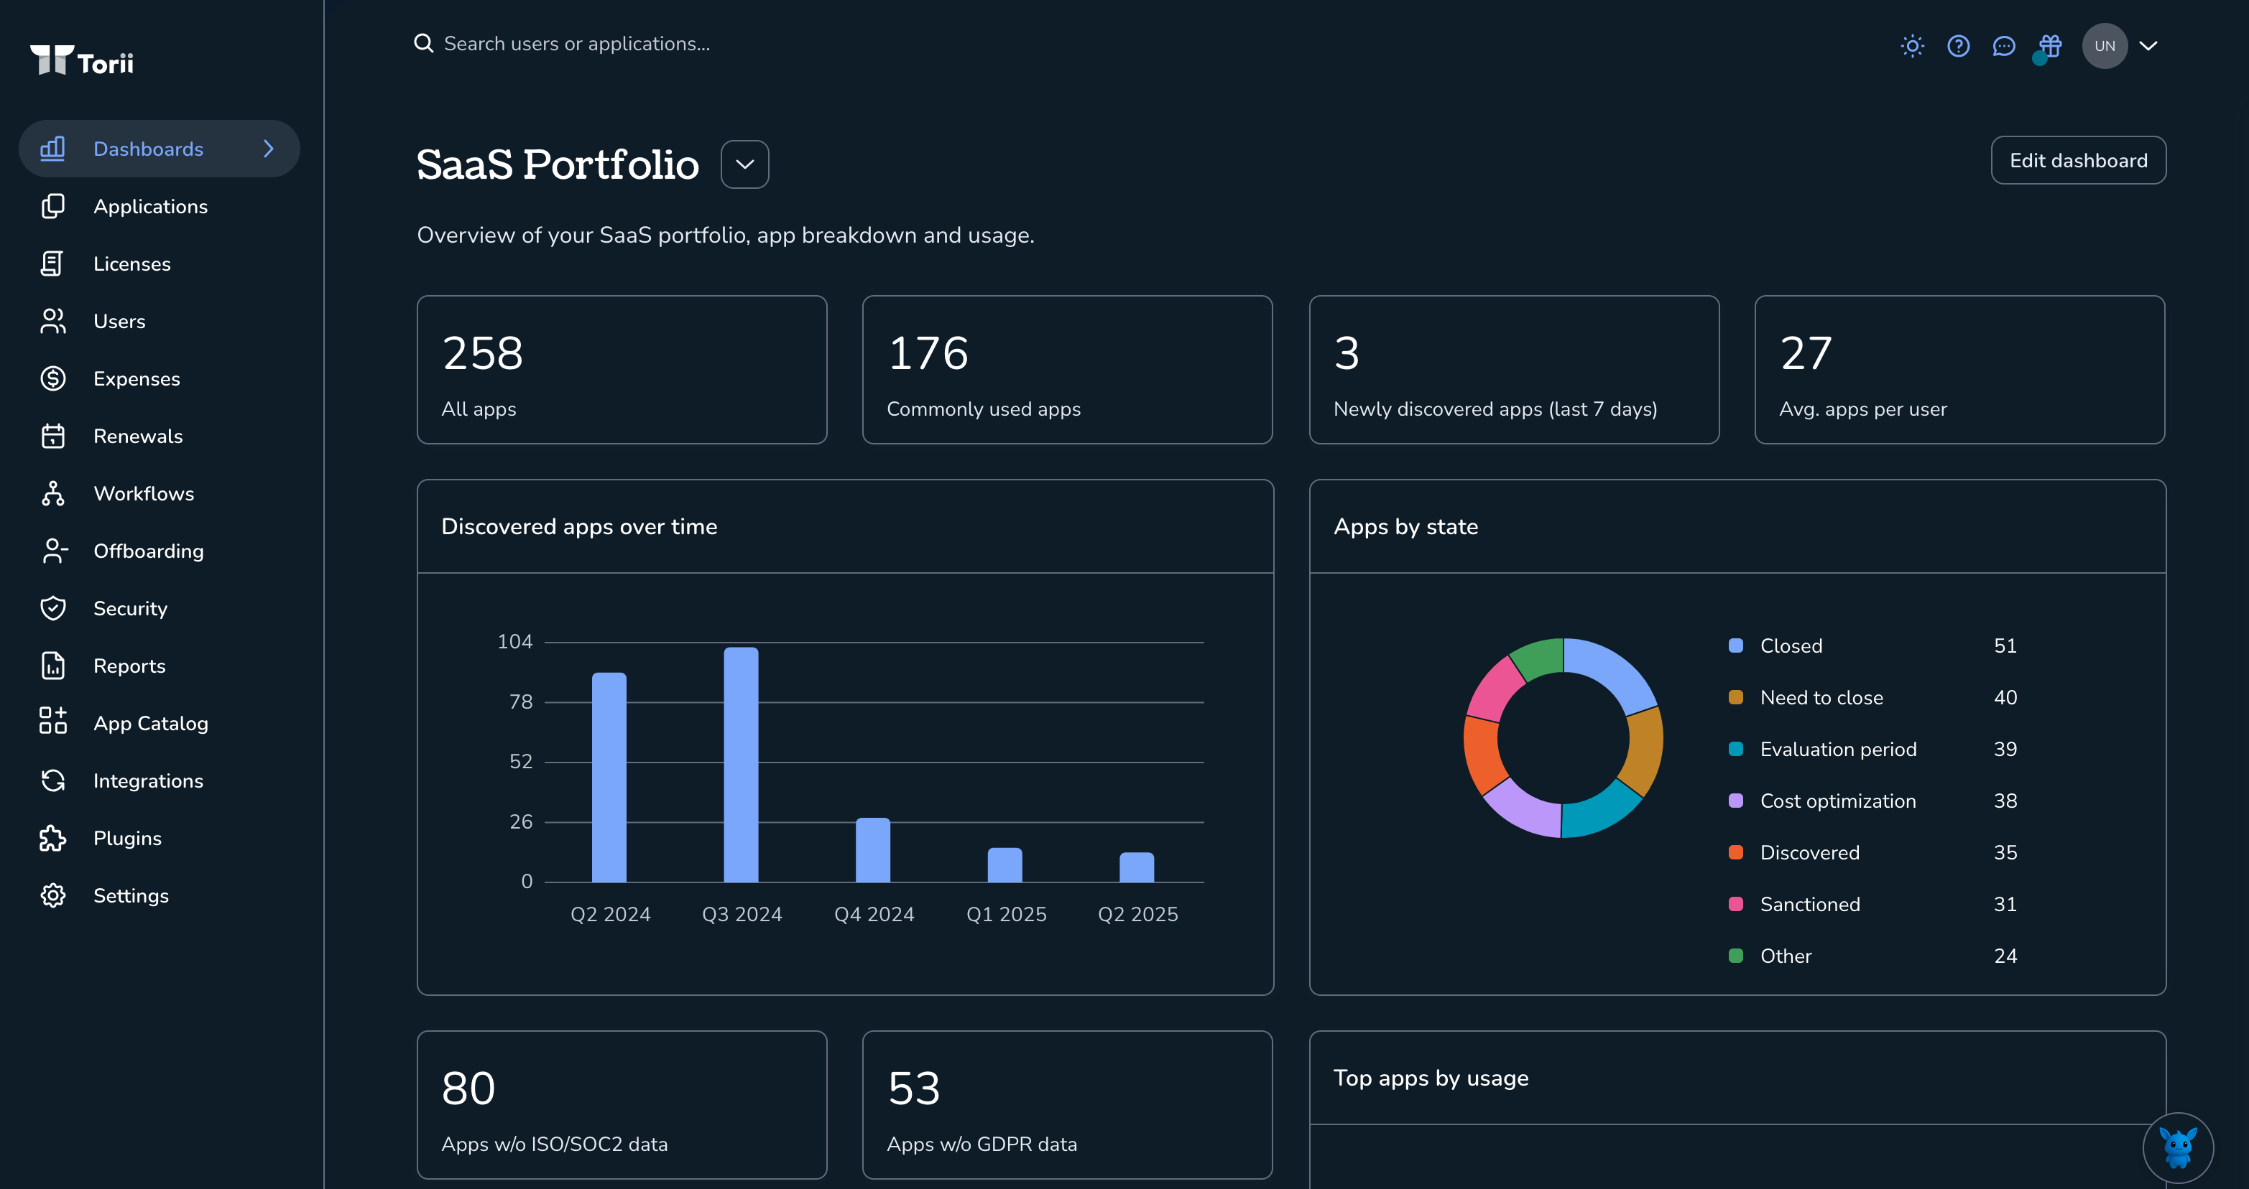The image size is (2249, 1189).
Task: Click the Q2 2025 bar
Action: (1137, 867)
